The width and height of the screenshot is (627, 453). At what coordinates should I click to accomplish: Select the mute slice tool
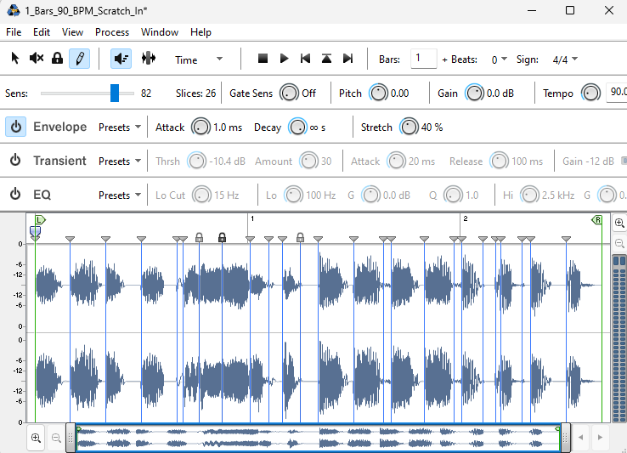click(37, 59)
